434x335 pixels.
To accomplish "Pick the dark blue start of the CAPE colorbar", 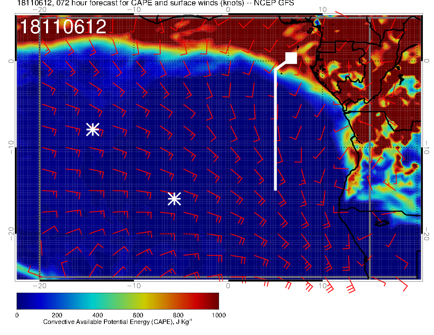I will point(21,301).
